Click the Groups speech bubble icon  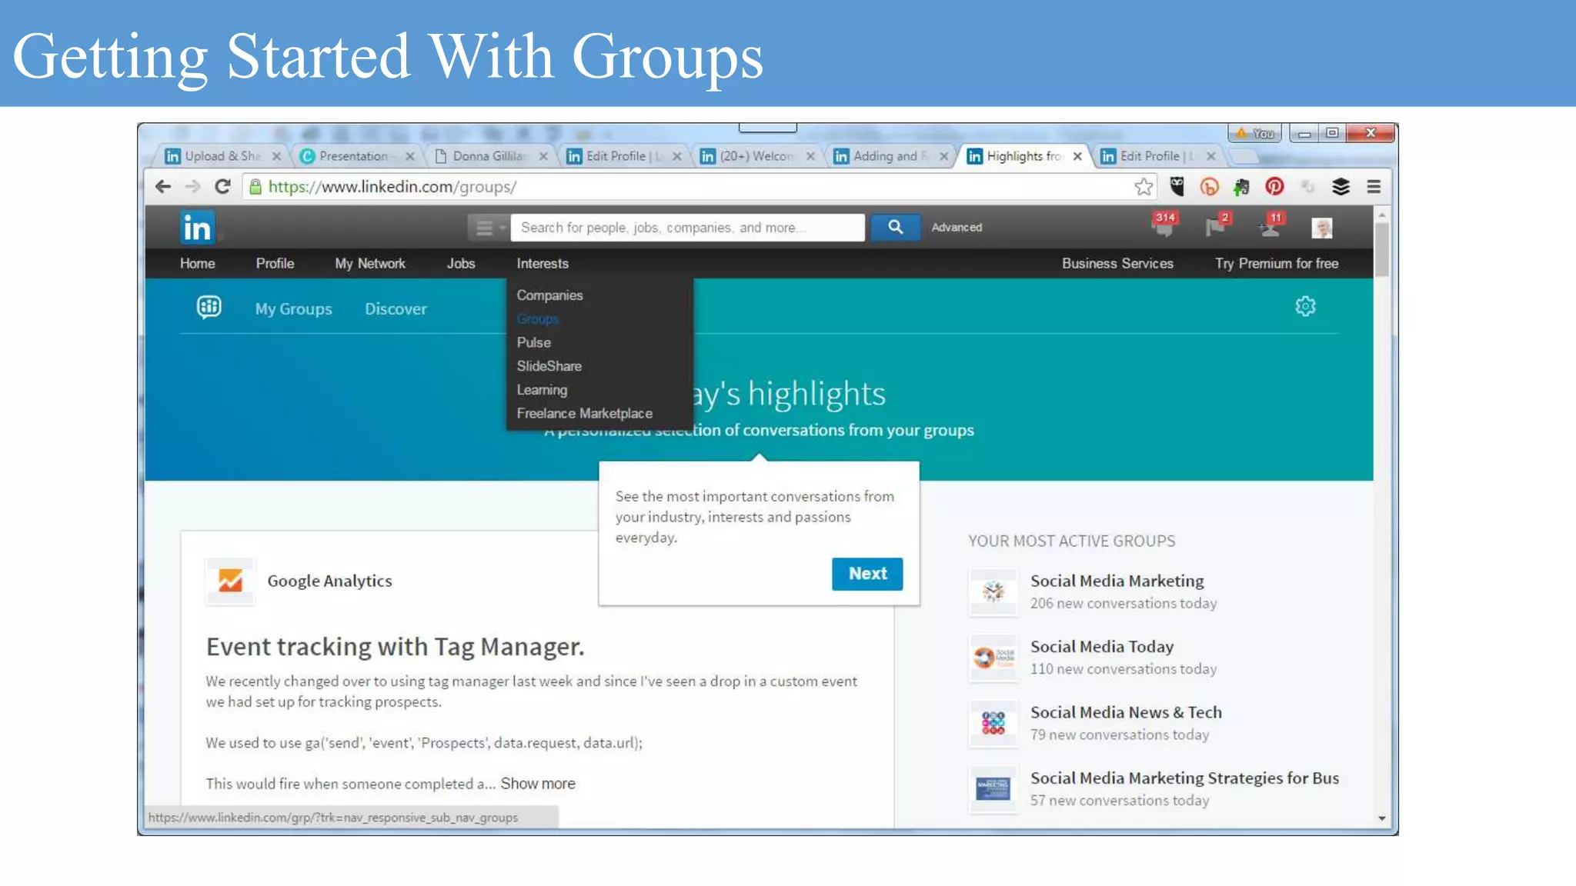[209, 307]
